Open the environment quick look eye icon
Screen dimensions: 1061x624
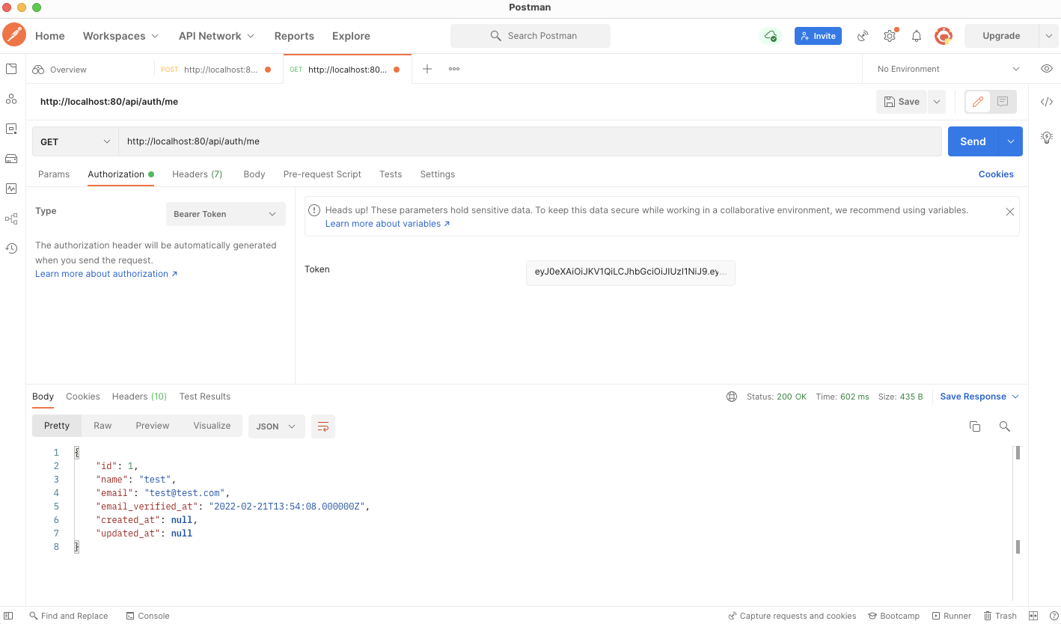(x=1047, y=69)
